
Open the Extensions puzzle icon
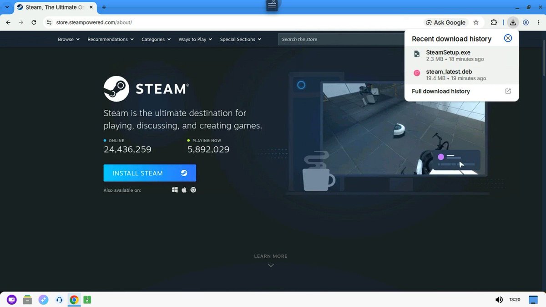pos(494,22)
